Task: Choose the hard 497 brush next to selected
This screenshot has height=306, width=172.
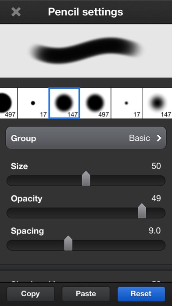Action: 95,103
